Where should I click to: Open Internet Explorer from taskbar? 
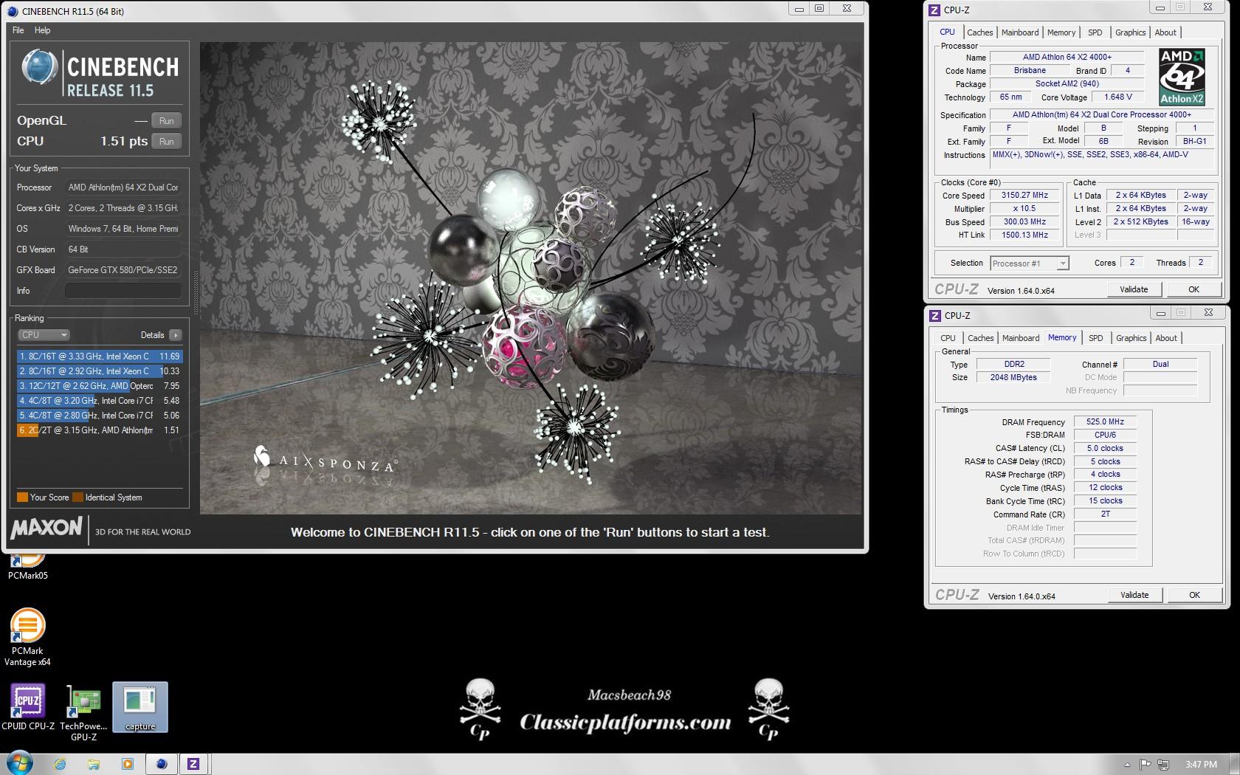pos(61,764)
